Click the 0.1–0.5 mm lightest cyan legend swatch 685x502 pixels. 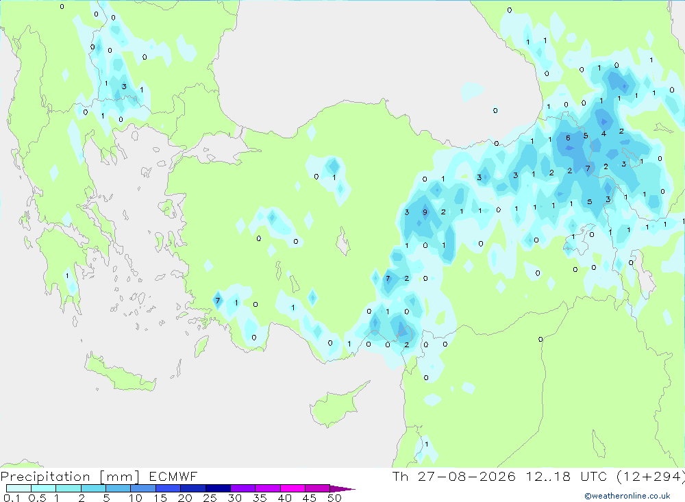point(18,488)
